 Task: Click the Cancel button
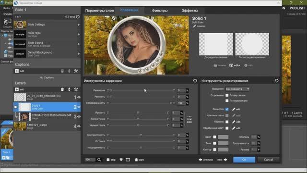pos(269,160)
